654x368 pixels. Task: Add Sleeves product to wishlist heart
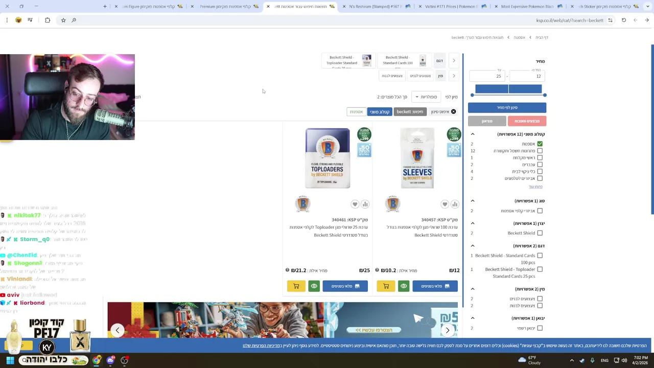pyautogui.click(x=445, y=204)
